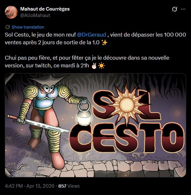Click the small Grok icon beside Show translation
The image size is (191, 195).
(7, 27)
